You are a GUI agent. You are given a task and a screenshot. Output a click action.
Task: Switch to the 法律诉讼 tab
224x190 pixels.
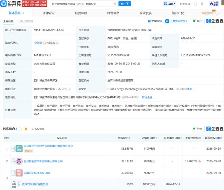[49, 13]
